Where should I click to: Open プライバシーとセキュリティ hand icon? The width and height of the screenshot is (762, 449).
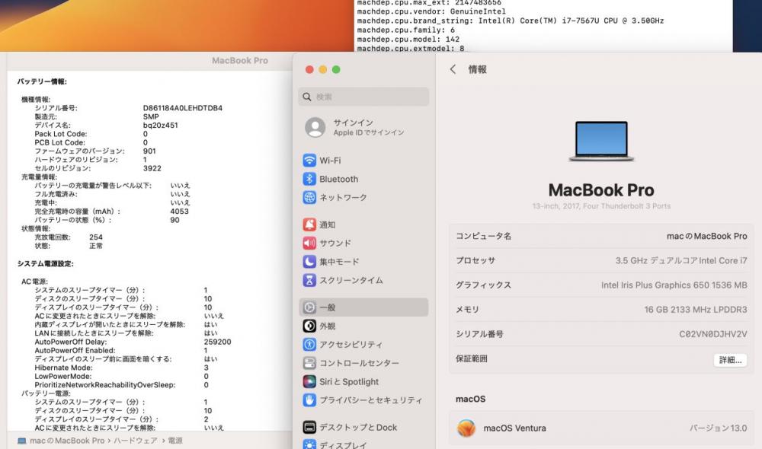coord(309,400)
